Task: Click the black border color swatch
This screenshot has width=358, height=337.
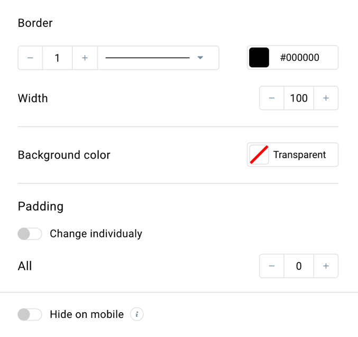Action: (x=259, y=58)
